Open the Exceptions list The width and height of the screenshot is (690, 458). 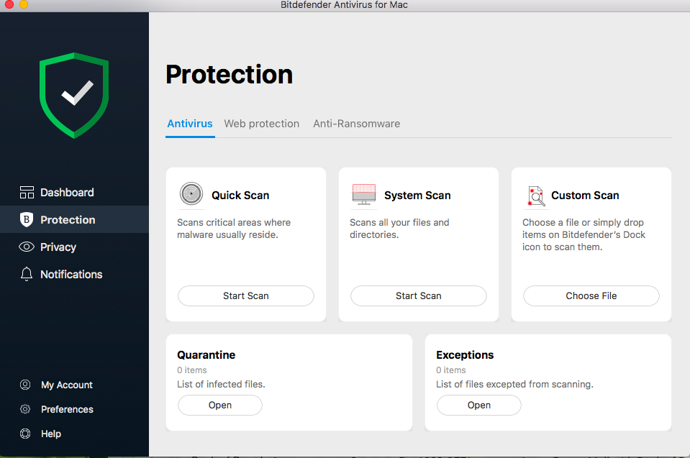[478, 405]
